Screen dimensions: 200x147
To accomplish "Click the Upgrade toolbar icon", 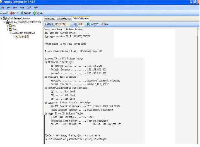I will 34,13.
